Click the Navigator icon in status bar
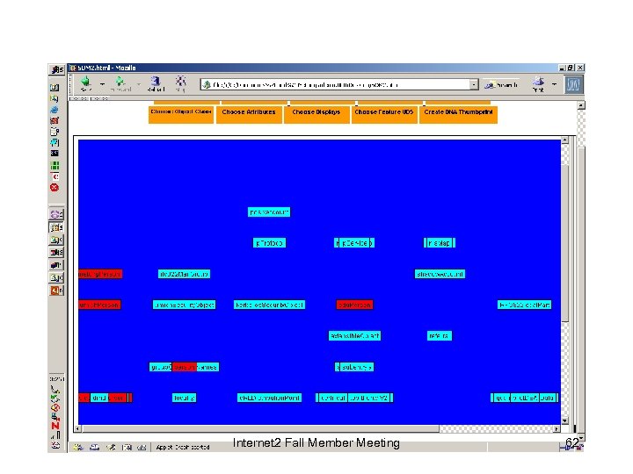The image size is (633, 474). (78, 447)
